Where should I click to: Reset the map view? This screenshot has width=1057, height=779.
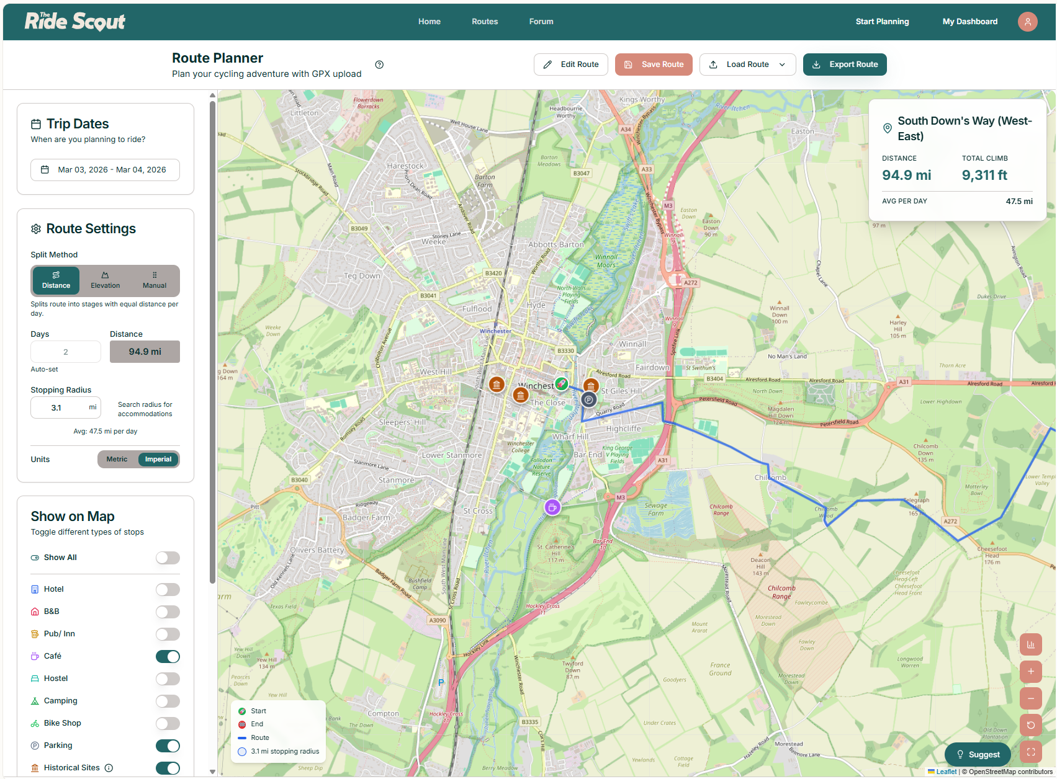[x=1030, y=725]
